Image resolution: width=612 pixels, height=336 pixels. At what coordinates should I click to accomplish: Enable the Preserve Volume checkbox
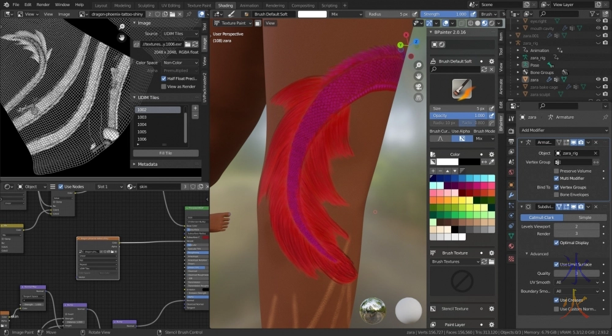click(556, 171)
